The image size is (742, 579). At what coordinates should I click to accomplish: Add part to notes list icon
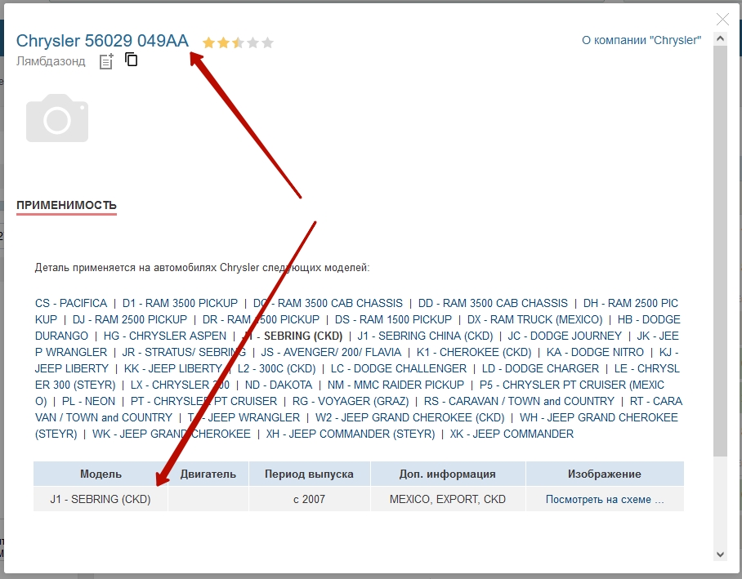click(106, 61)
